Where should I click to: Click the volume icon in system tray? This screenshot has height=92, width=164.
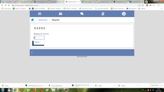pos(151,90)
